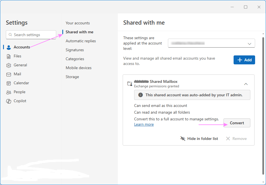Go to Automatic replies
This screenshot has height=185, width=266.
coord(81,41)
